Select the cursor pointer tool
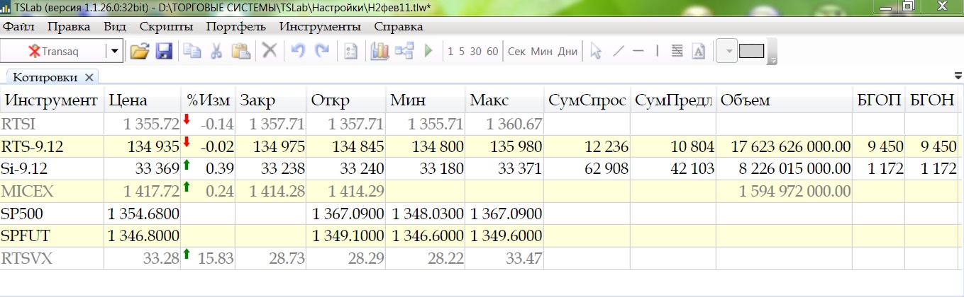The height and width of the screenshot is (297, 964). [x=596, y=51]
